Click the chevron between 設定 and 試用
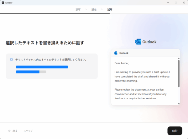188x139 pixels. pos(102,10)
